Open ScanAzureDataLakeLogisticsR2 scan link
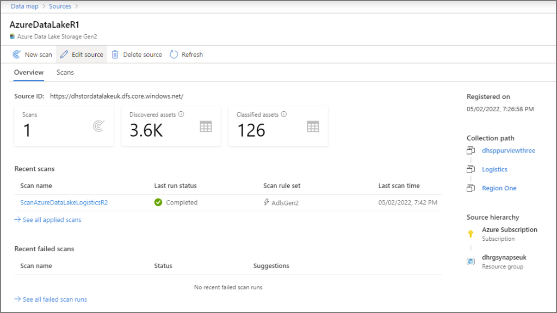Viewport: 557px width, 313px height. coord(64,202)
